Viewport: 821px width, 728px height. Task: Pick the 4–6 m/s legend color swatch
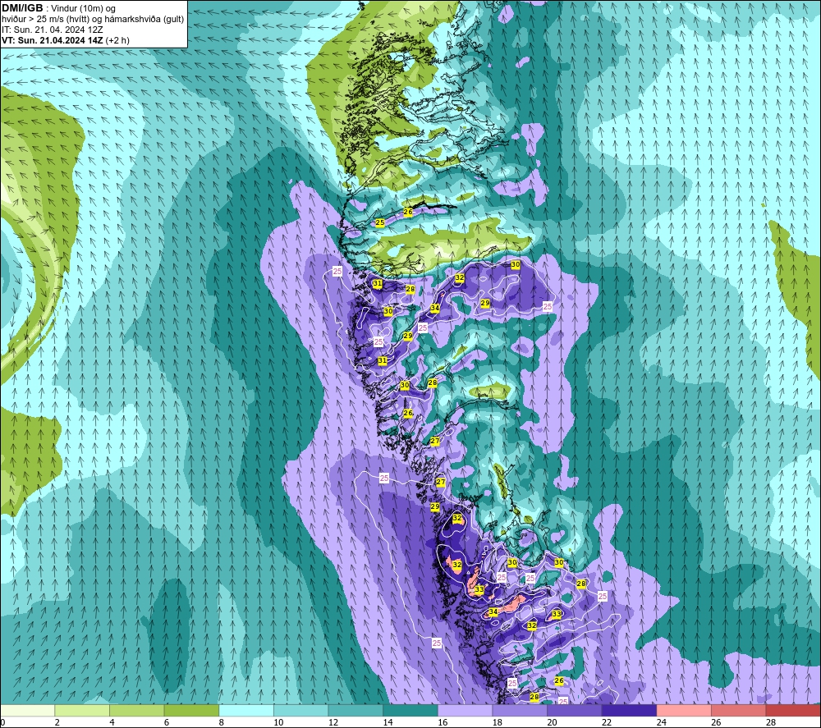coord(136,710)
